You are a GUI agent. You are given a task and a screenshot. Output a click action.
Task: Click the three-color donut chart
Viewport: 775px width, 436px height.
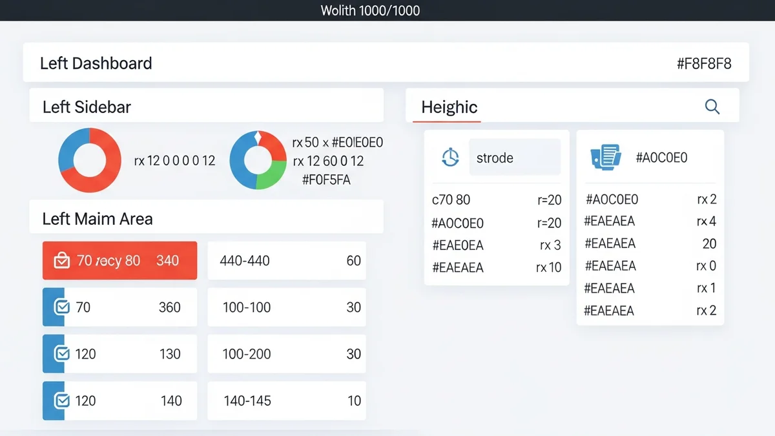click(x=258, y=160)
